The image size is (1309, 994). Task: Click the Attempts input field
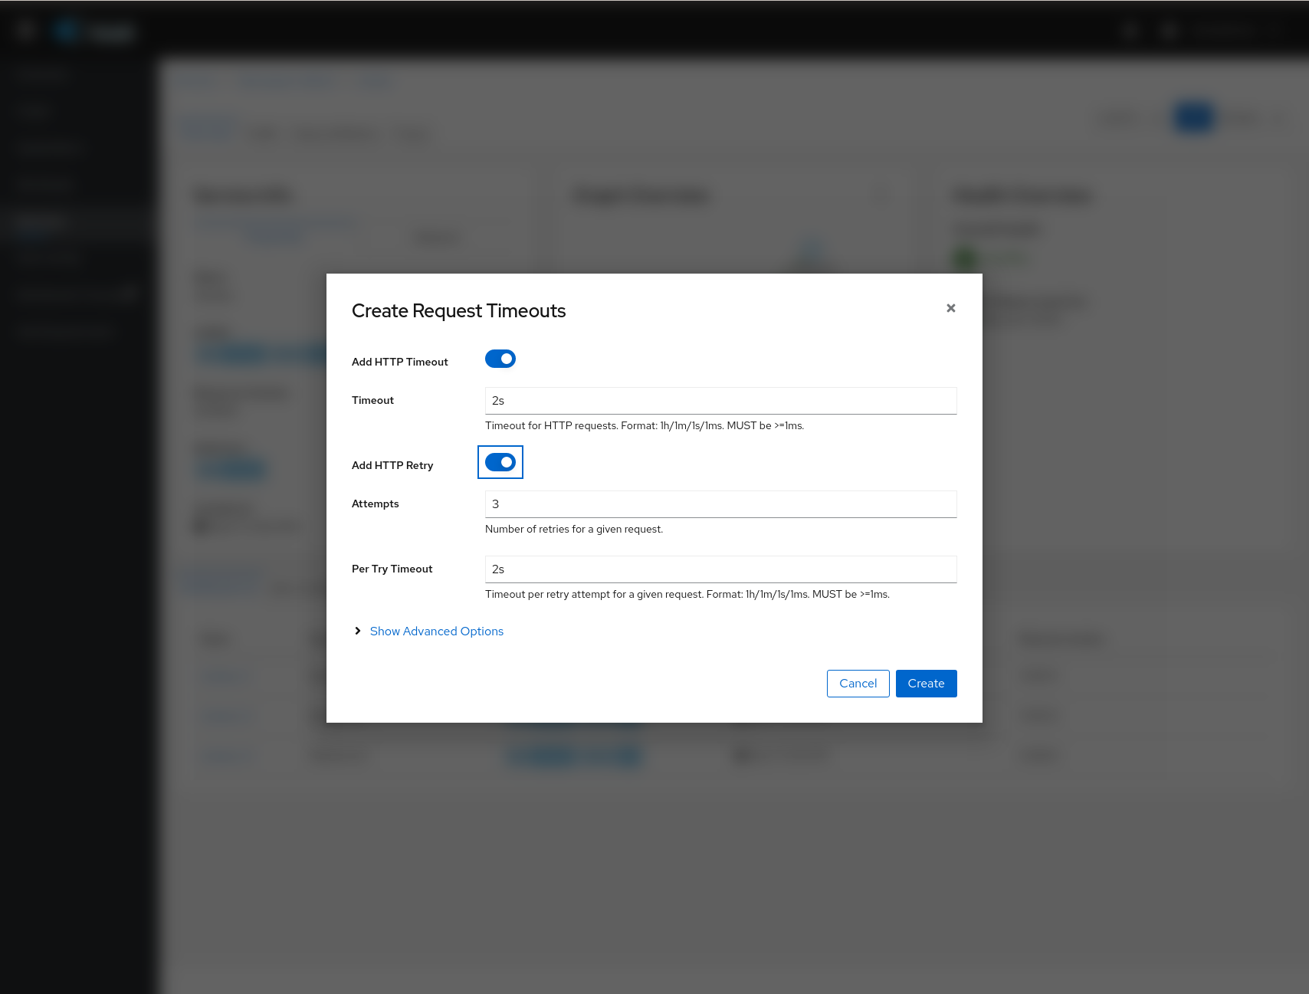(x=720, y=504)
